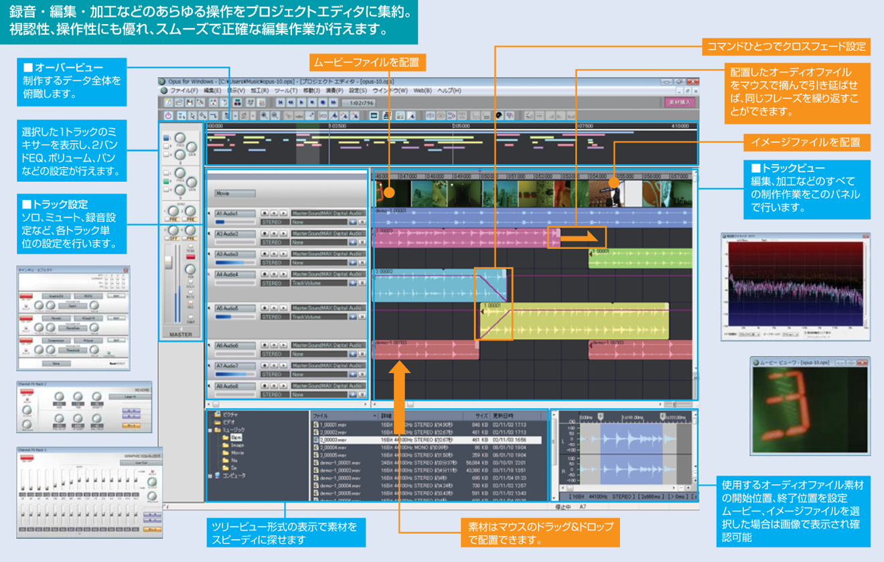This screenshot has height=562, width=884.
Task: Select the Movie folder in tree view
Action: (236, 452)
